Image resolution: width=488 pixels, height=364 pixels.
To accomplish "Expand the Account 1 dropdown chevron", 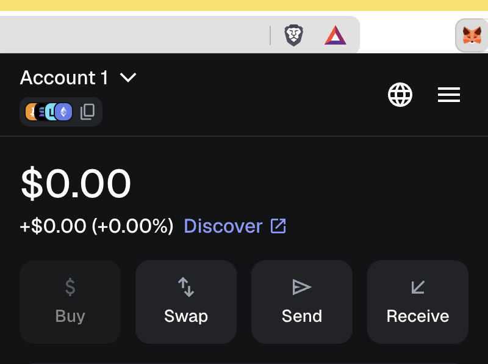I will tap(128, 78).
